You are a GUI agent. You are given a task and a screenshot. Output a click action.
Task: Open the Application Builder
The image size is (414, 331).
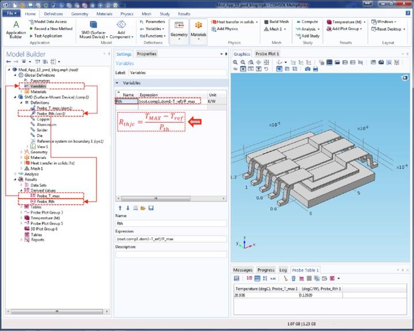[x=16, y=29]
